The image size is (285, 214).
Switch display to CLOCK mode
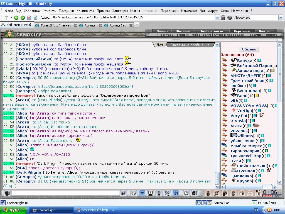[x=267, y=196]
